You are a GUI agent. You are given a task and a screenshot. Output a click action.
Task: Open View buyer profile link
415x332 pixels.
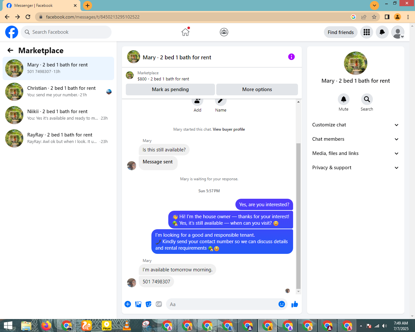(x=229, y=129)
